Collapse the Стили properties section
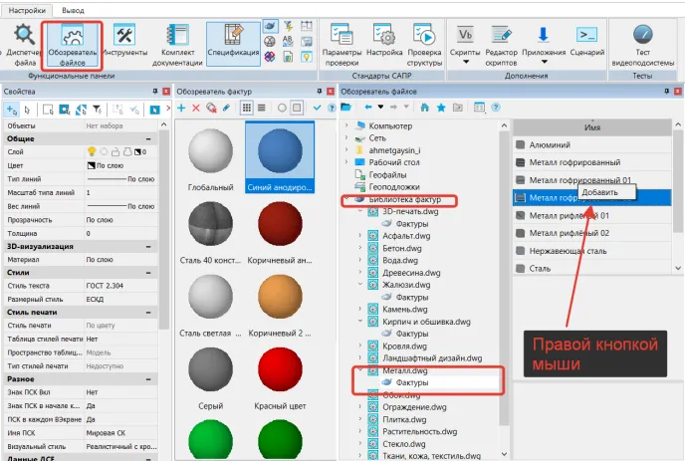 [x=147, y=271]
